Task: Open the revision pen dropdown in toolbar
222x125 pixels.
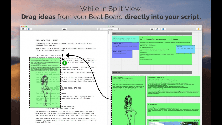Action: [x=158, y=29]
